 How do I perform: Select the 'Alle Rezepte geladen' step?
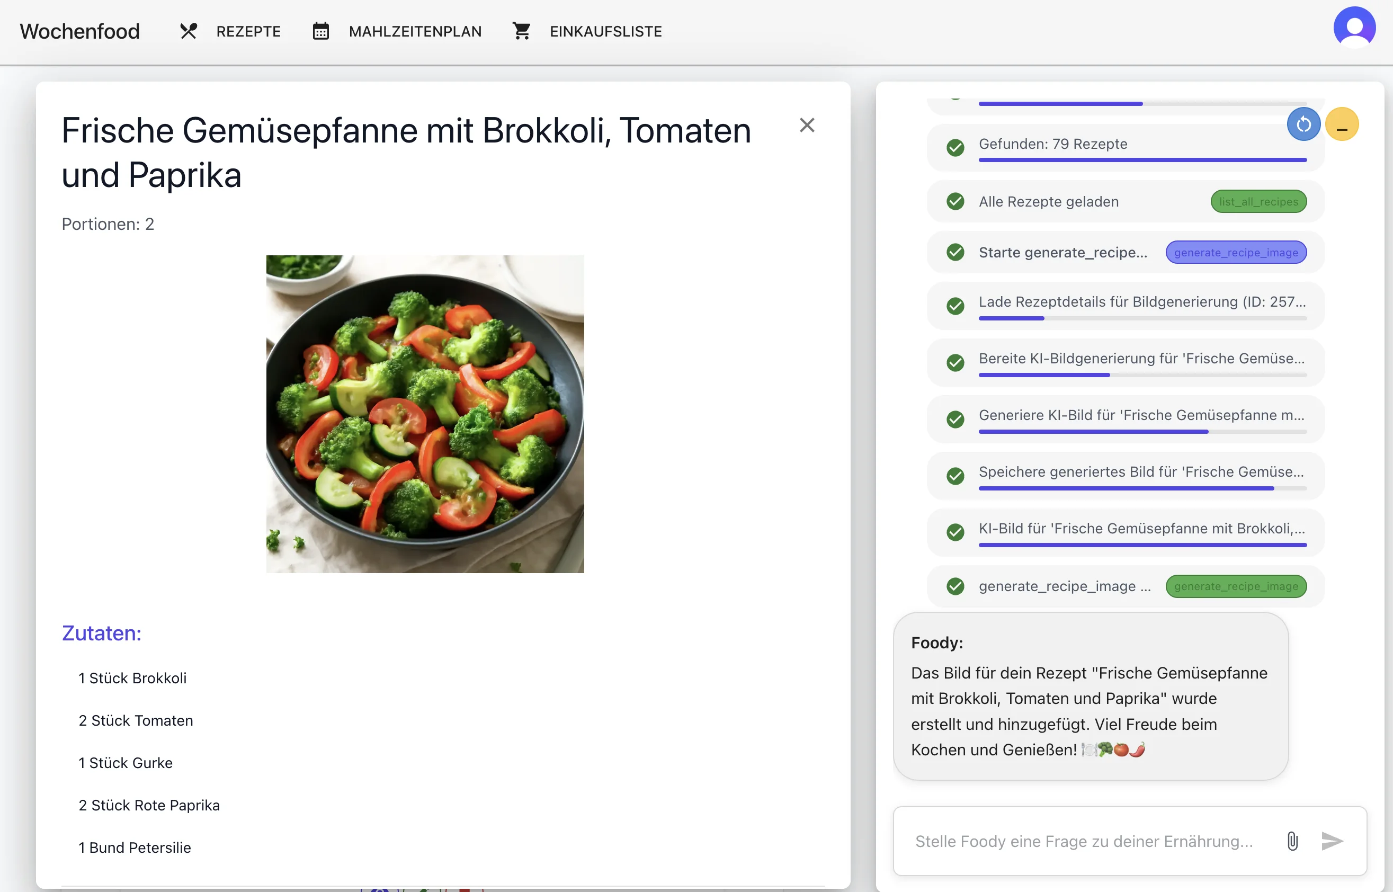click(x=1126, y=202)
